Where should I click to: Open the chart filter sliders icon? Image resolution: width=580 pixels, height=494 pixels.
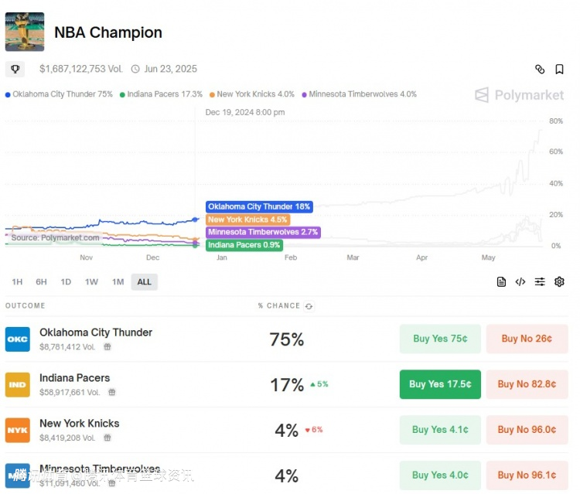(540, 282)
